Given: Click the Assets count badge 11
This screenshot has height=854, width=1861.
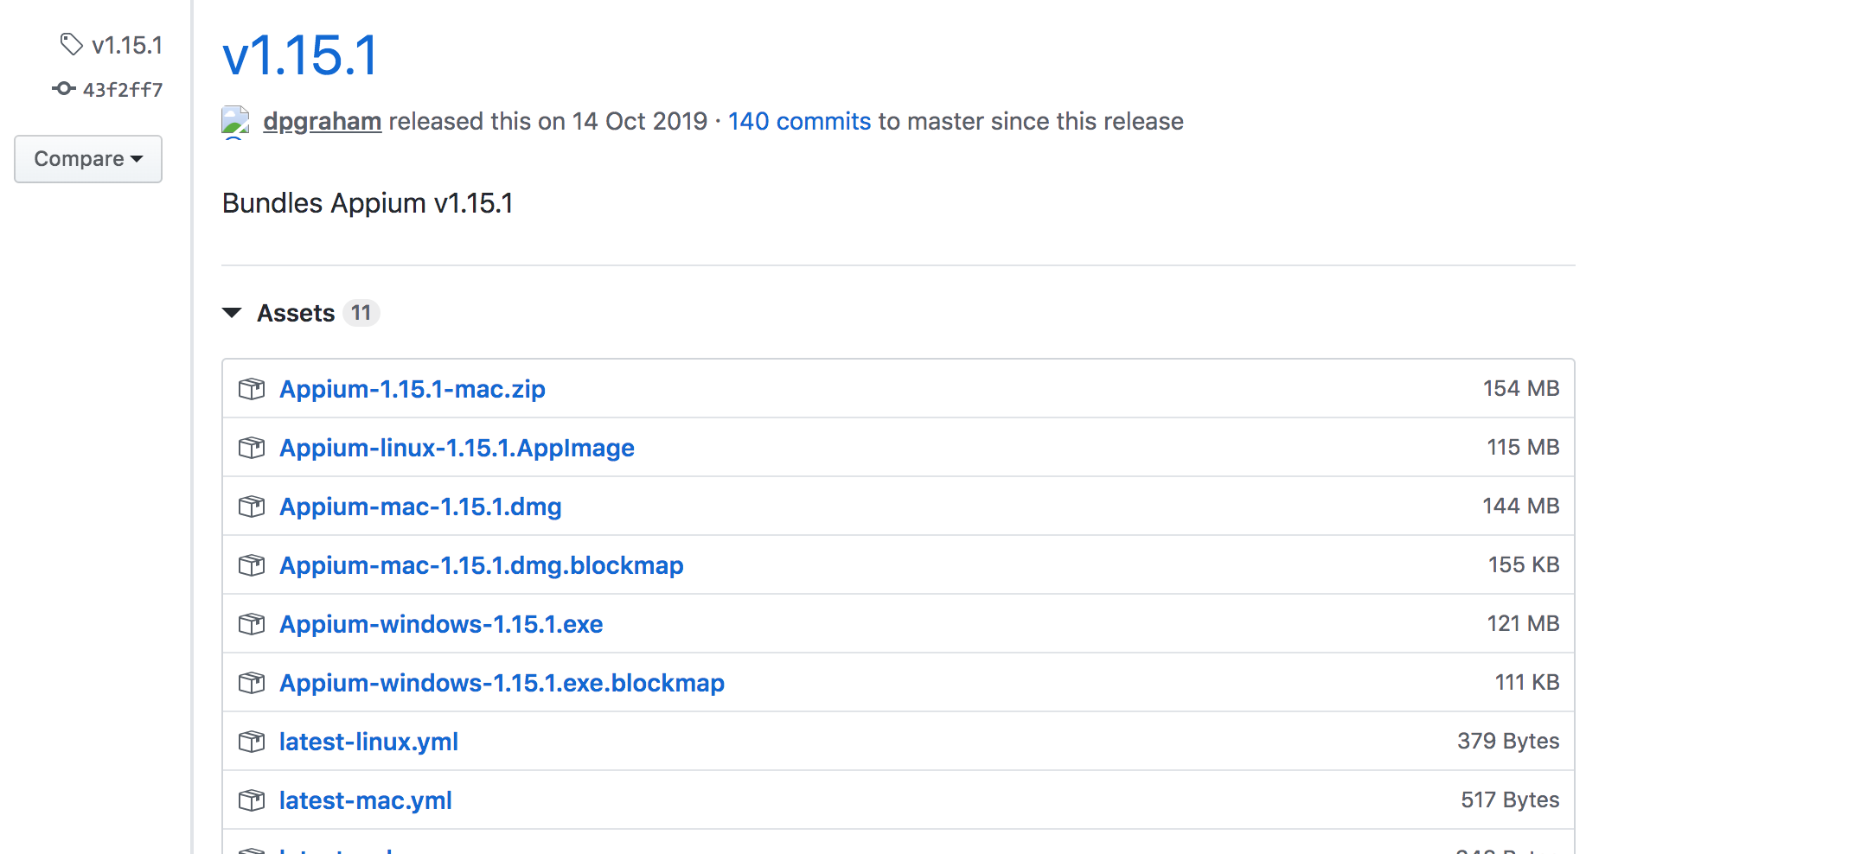Looking at the screenshot, I should [361, 313].
